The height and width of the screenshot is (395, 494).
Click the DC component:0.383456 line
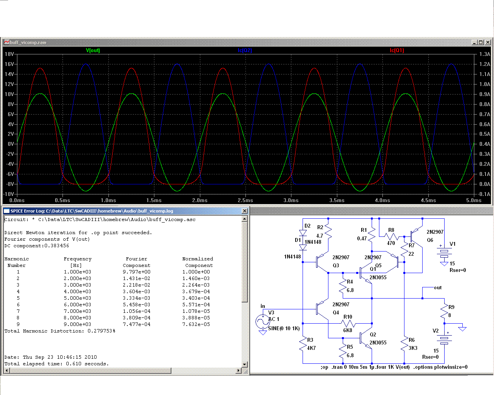tap(37, 246)
